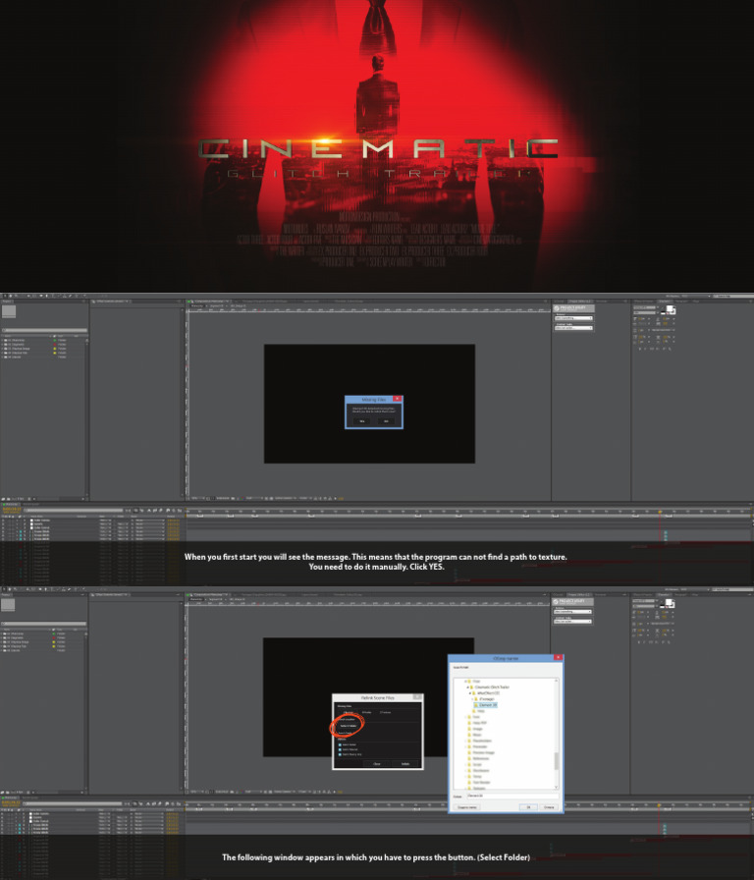Screen dimensions: 754x880
Task: Open Effect Controls tab in Missing Files window
Action: (112, 302)
